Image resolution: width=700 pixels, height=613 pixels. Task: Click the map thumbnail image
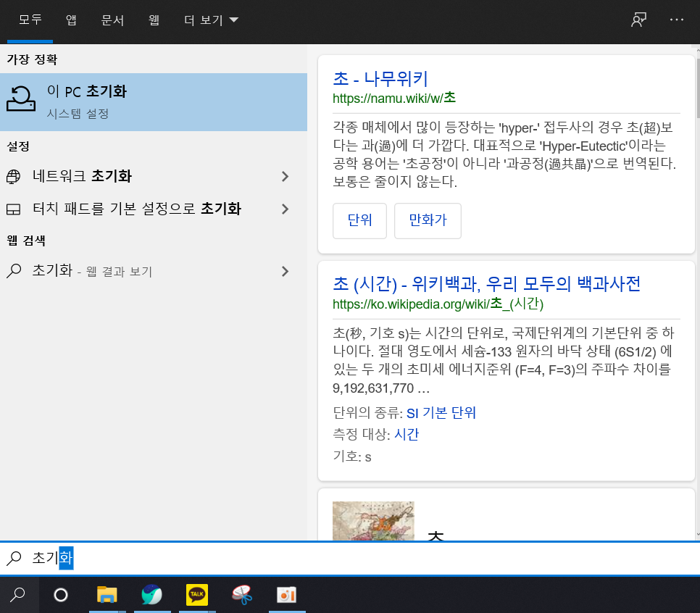point(373,520)
